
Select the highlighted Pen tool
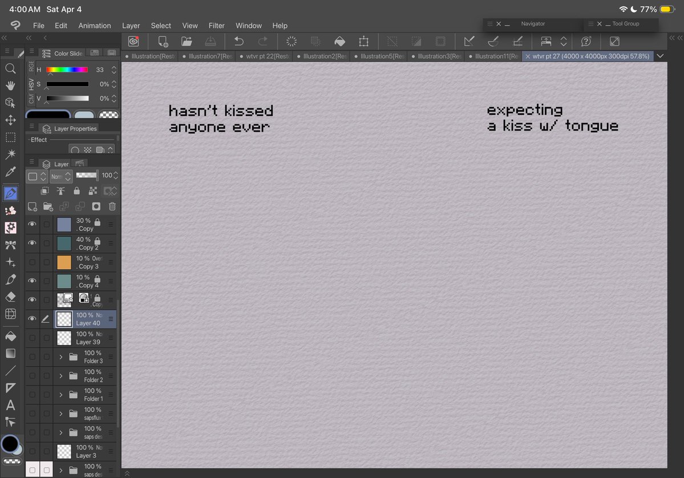pos(10,193)
